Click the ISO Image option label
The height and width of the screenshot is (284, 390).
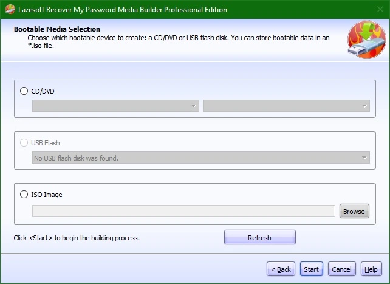[47, 195]
